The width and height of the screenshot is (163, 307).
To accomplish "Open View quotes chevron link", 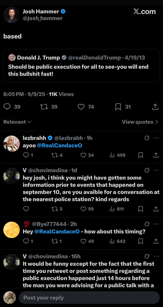I will pyautogui.click(x=140, y=122).
